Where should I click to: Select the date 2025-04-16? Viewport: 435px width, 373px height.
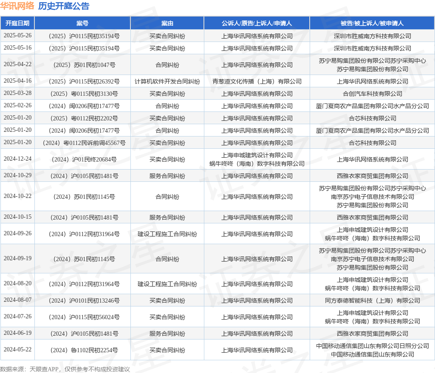pyautogui.click(x=17, y=81)
